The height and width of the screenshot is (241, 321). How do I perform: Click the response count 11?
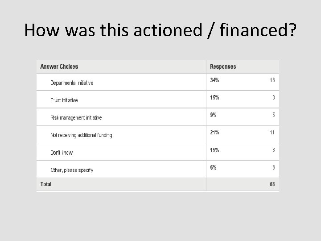click(x=272, y=132)
